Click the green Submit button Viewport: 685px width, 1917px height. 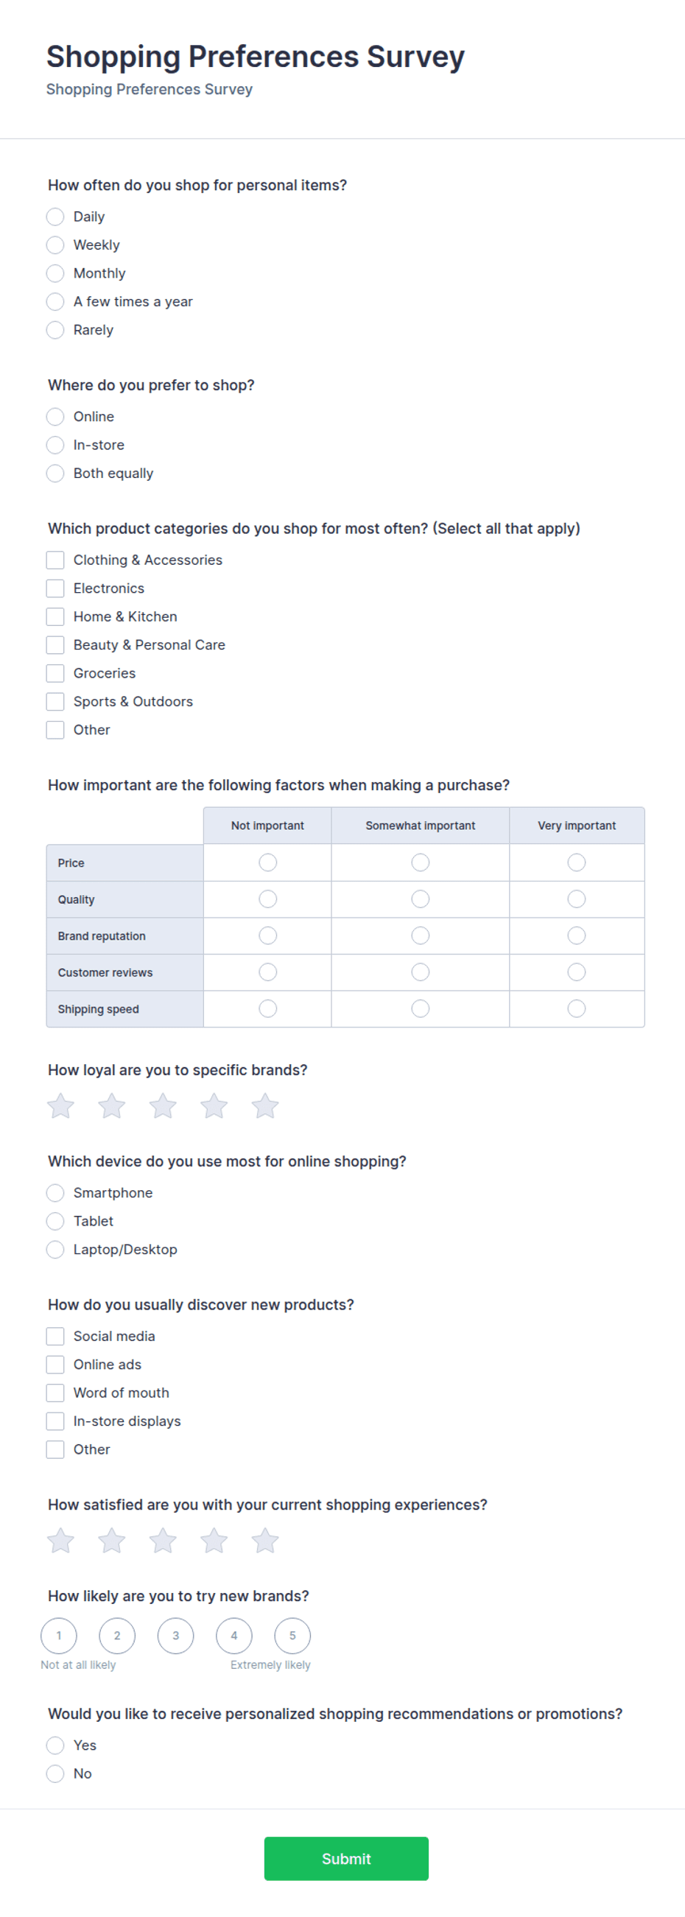[x=346, y=1858]
